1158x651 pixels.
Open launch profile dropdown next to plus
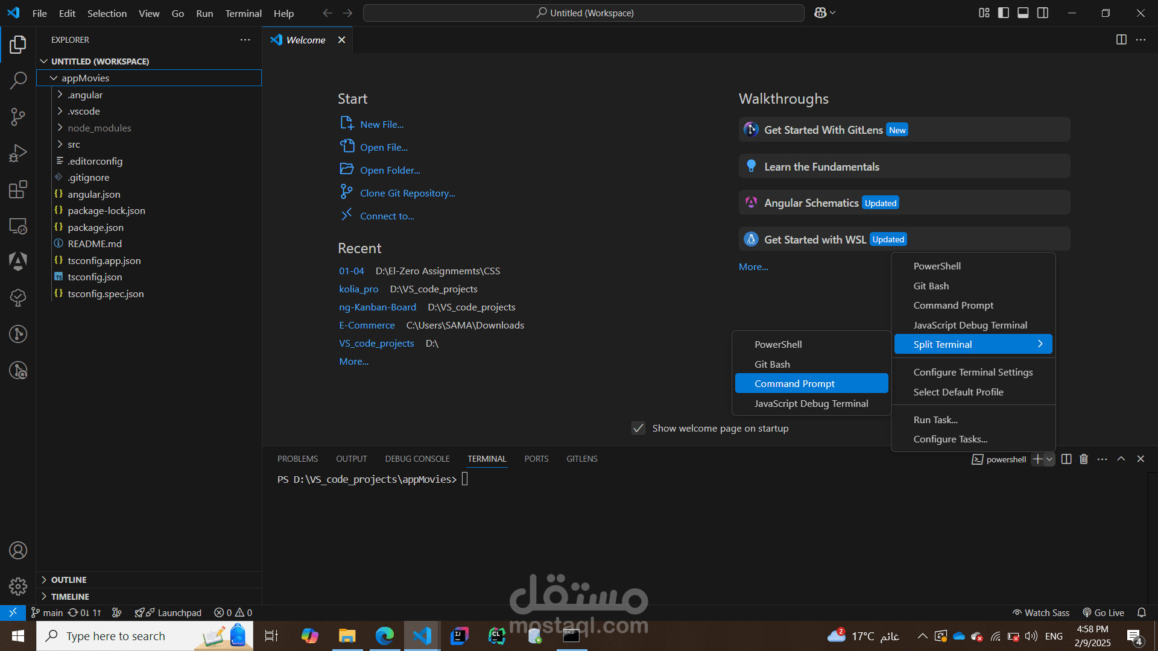click(1050, 459)
